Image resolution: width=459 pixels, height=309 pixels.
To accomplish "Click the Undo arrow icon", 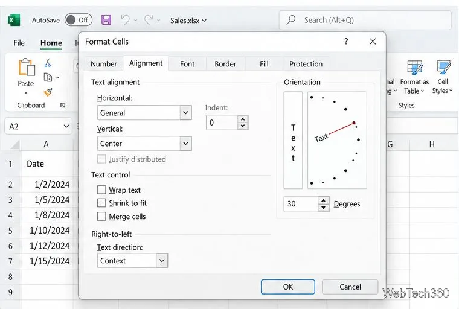I will pyautogui.click(x=125, y=20).
